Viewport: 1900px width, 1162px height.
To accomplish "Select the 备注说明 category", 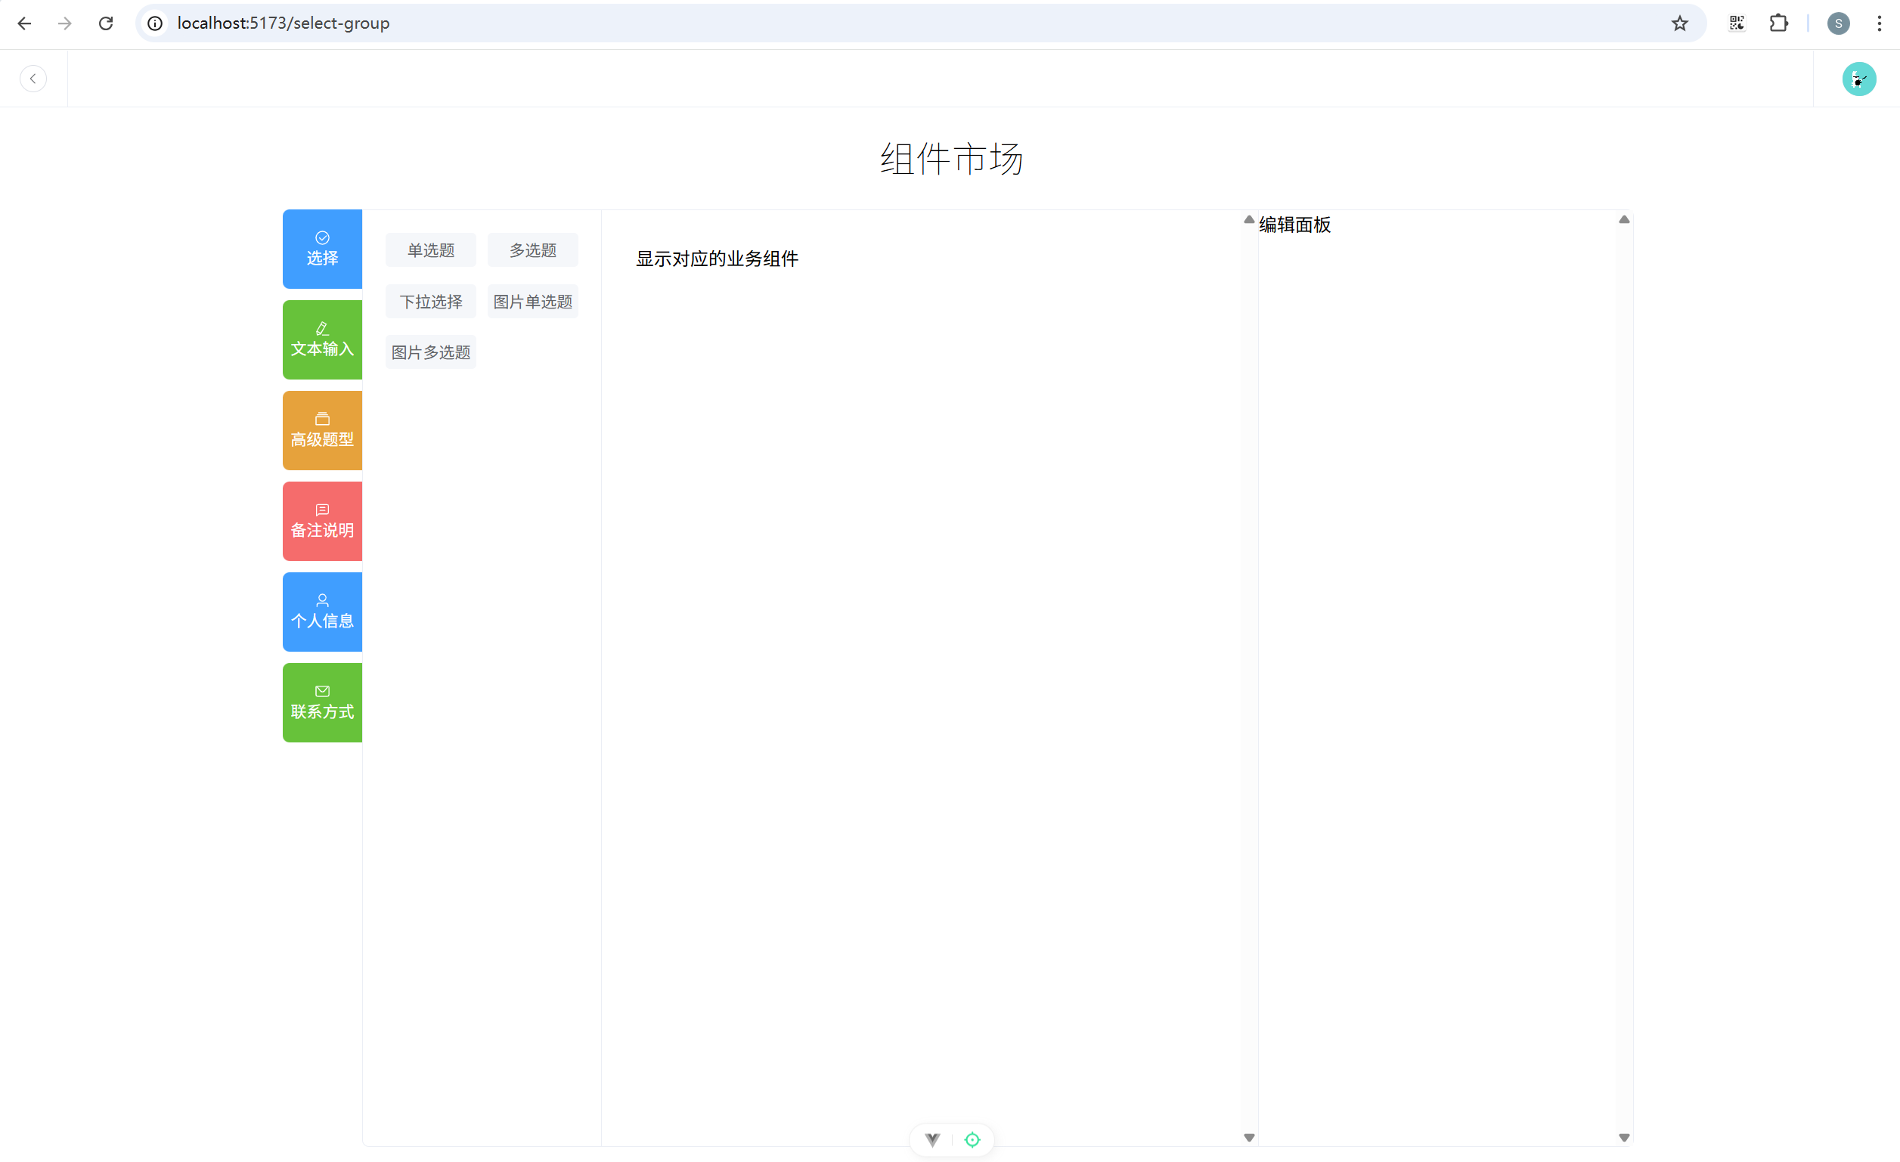I will [321, 521].
